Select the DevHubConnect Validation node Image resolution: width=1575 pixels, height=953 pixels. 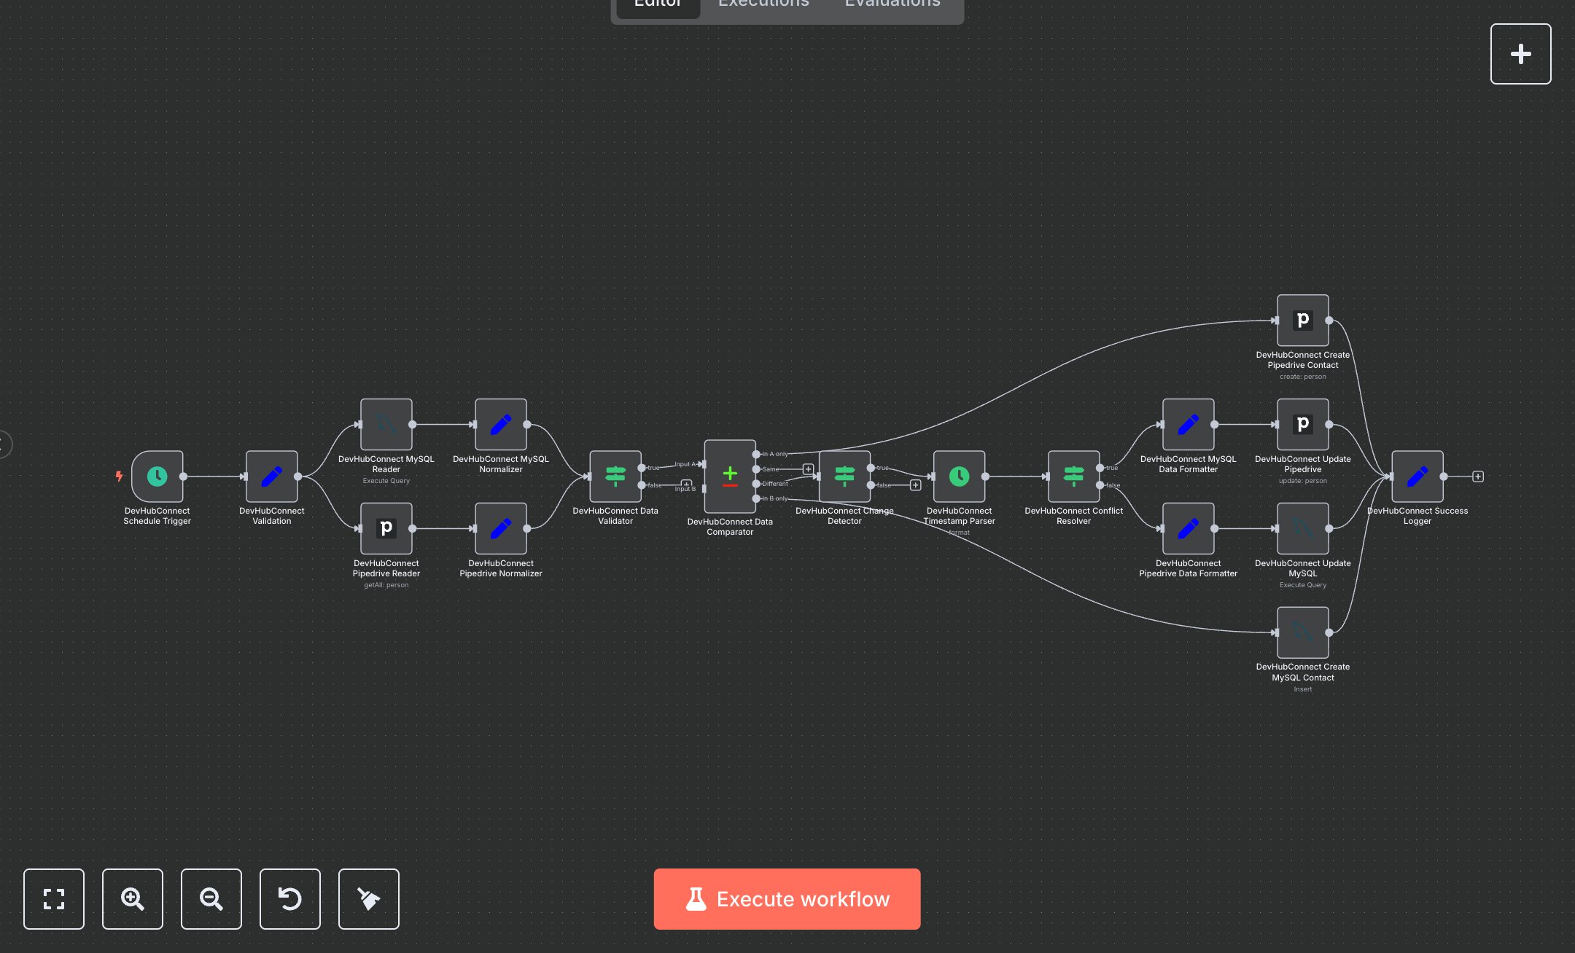tap(271, 477)
